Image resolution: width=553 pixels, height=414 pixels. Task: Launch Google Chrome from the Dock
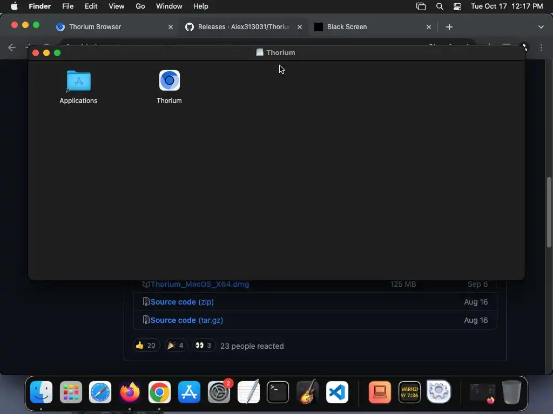(159, 392)
